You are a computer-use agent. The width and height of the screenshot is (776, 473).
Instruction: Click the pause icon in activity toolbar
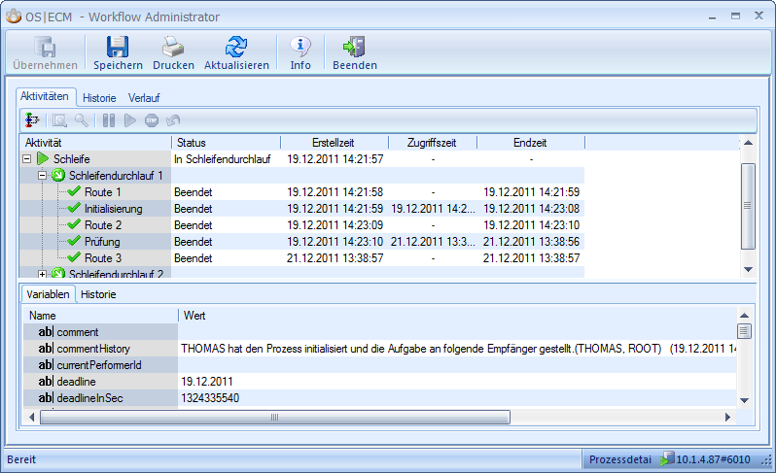point(109,120)
